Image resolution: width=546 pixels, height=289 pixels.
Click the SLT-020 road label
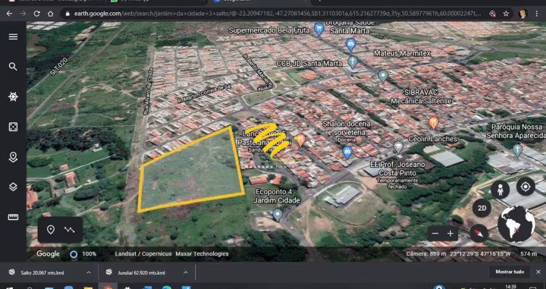(59, 67)
